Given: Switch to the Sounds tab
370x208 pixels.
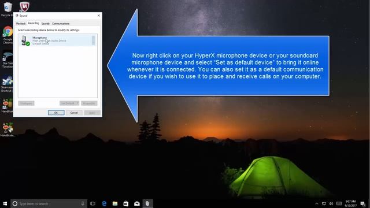Looking at the screenshot, I should point(46,24).
